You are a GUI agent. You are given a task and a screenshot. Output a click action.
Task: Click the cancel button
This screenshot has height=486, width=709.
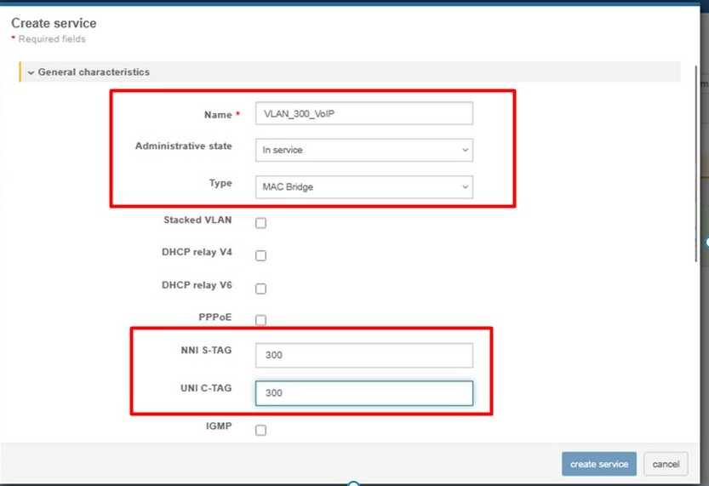tap(665, 464)
